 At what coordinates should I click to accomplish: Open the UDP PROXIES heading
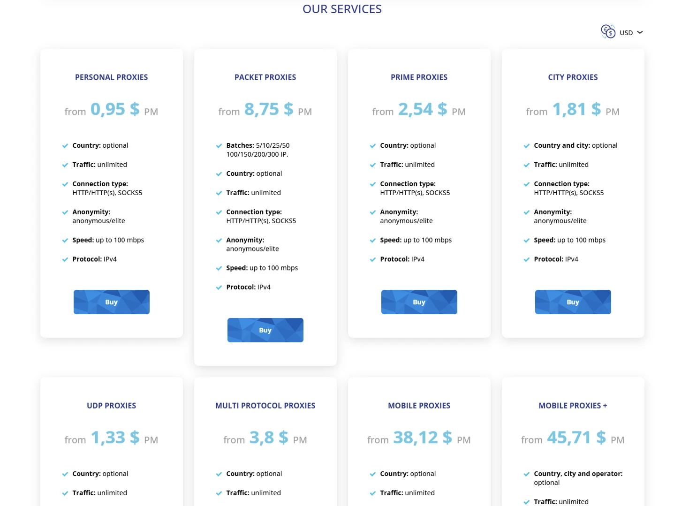(111, 406)
